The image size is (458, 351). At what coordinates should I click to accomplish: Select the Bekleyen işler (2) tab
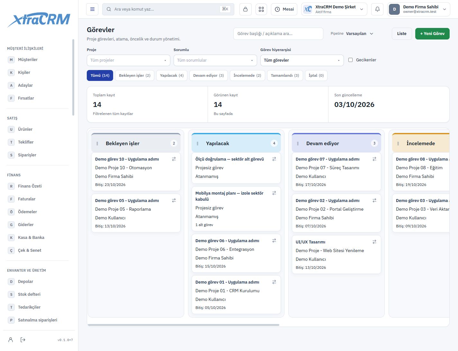tap(135, 75)
